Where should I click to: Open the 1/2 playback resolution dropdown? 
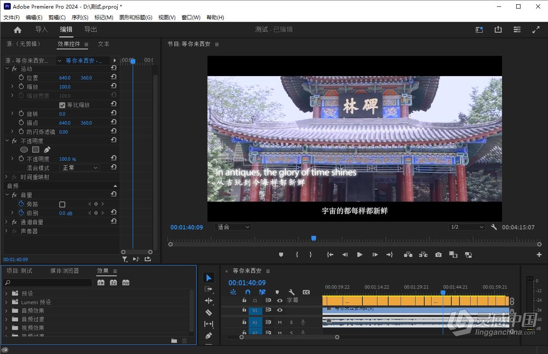tap(467, 227)
